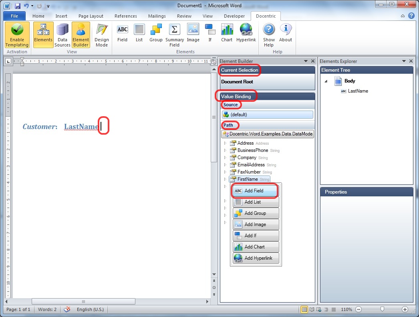The image size is (419, 317).
Task: Click the proofing errors status icon
Action: (67, 309)
